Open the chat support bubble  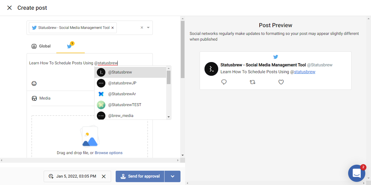point(357,173)
